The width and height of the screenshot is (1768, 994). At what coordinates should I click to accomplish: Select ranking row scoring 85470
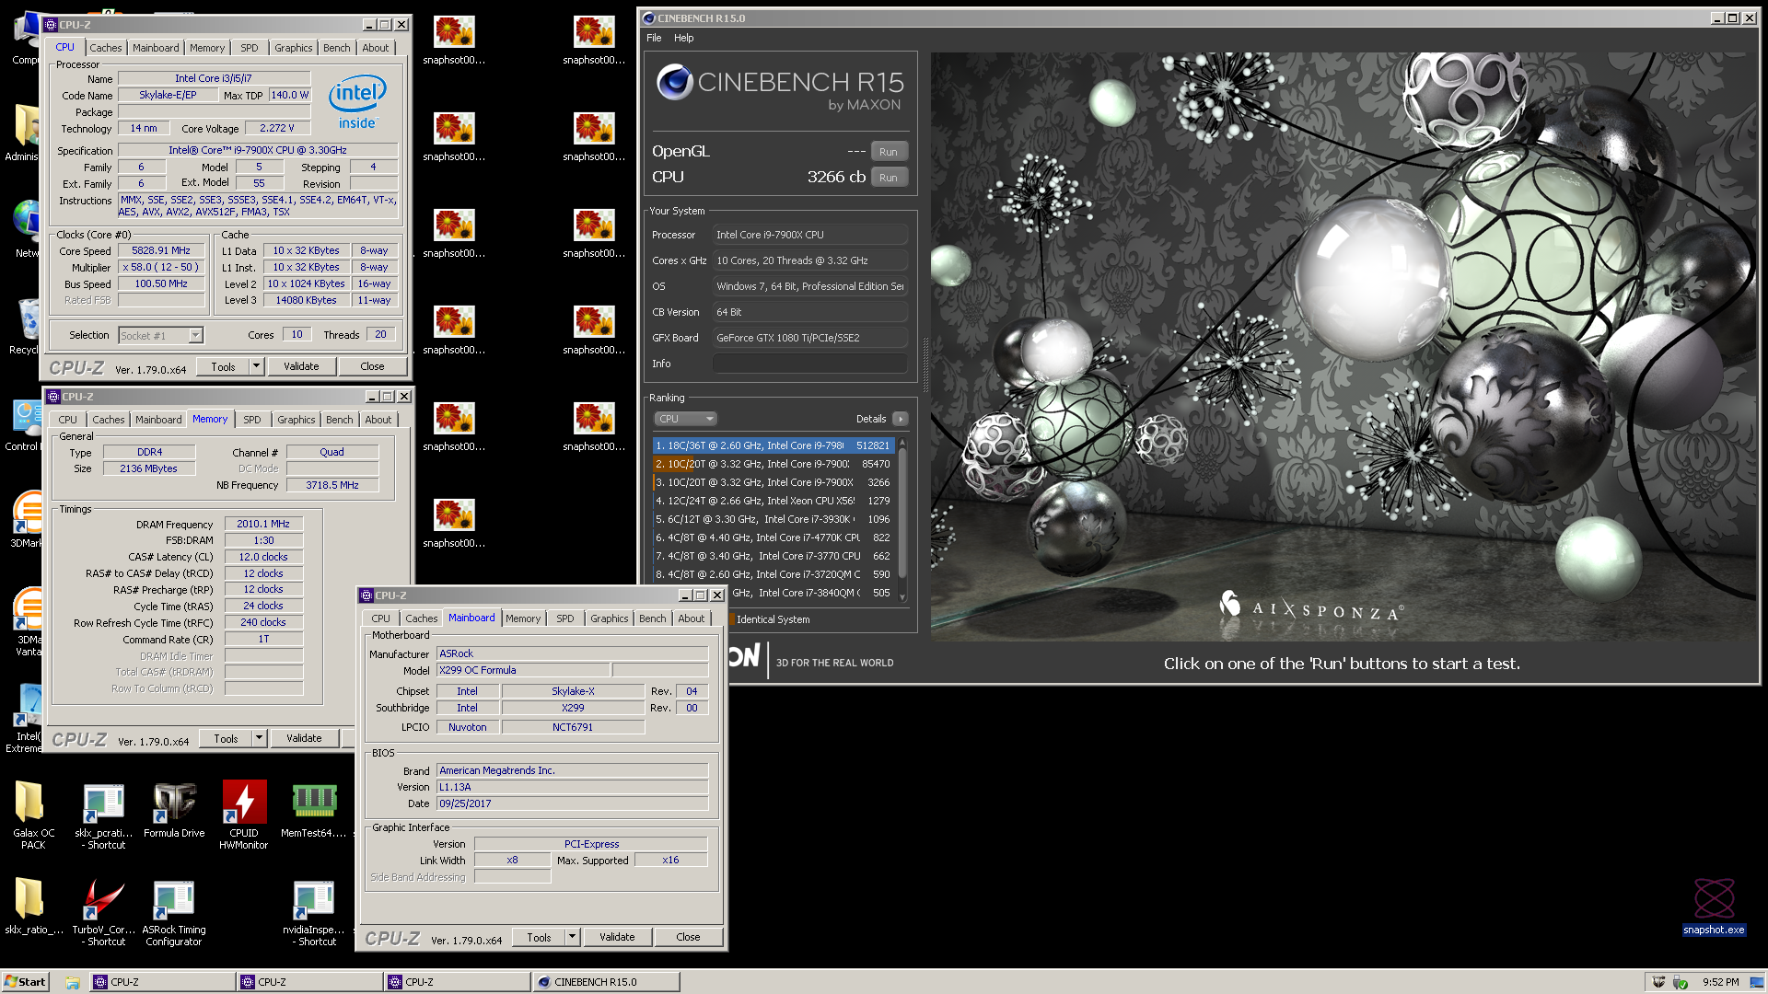point(773,464)
